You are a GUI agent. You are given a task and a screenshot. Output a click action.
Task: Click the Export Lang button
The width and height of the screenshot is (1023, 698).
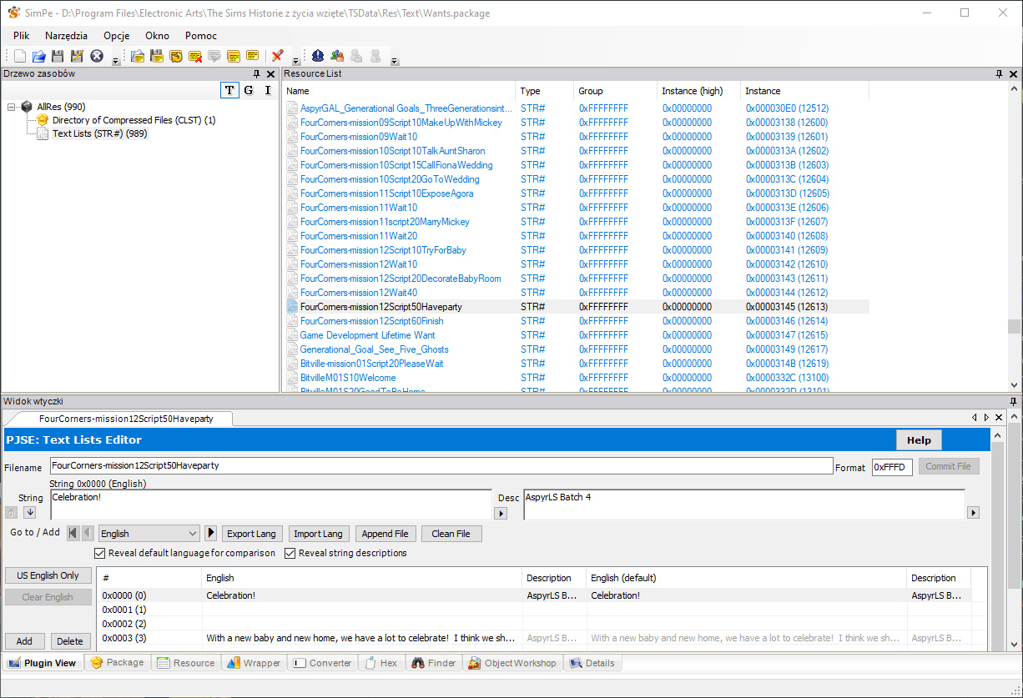(x=251, y=534)
